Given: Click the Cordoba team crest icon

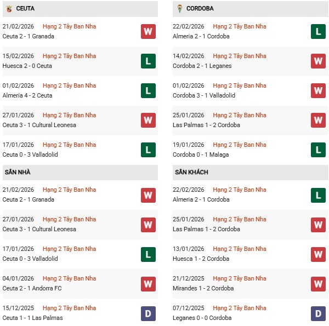Looking at the screenshot, I should (x=179, y=9).
